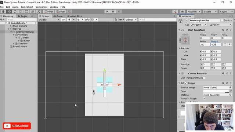Click the Play button
The width and height of the screenshot is (235, 132).
pos(107,11)
